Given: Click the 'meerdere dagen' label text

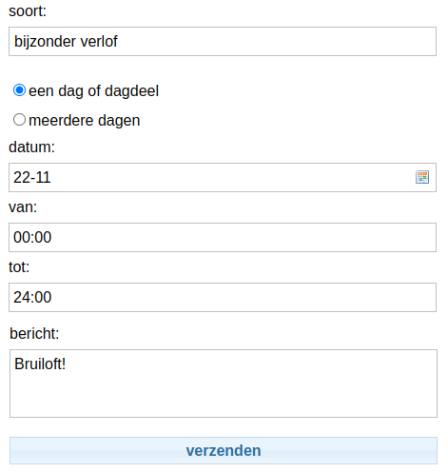Looking at the screenshot, I should click(x=85, y=120).
